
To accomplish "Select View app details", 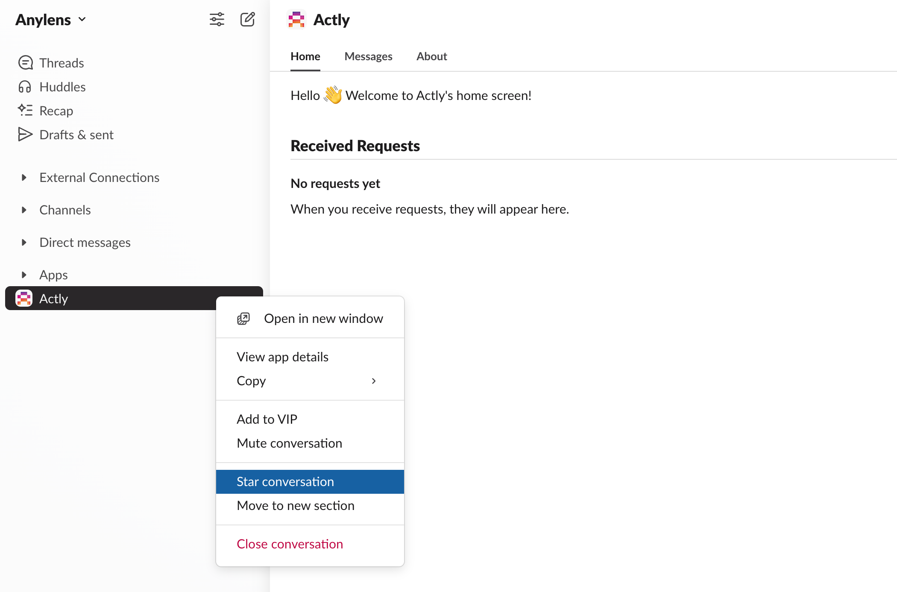I will (310, 357).
